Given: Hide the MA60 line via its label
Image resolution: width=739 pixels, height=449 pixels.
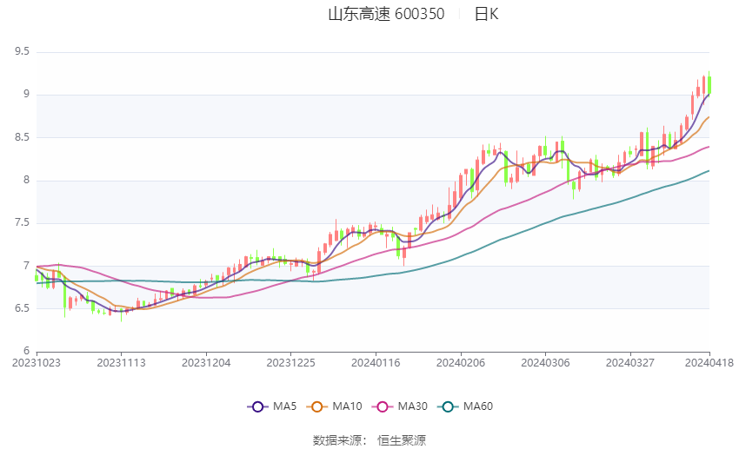Looking at the screenshot, I should [478, 406].
